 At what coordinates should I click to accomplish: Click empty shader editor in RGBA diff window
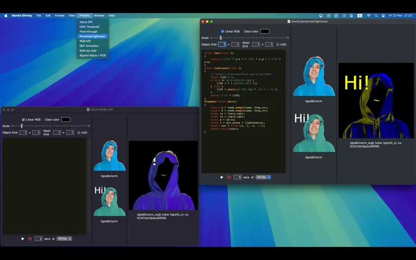point(45,186)
